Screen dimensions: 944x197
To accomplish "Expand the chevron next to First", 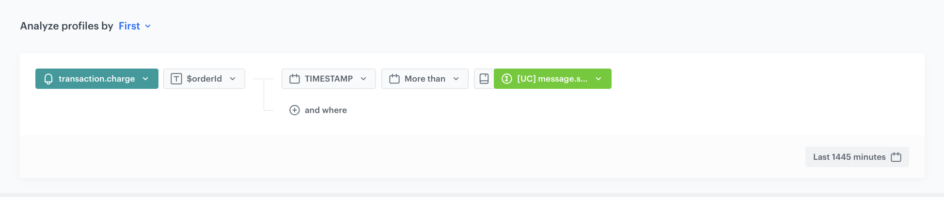I will [148, 26].
